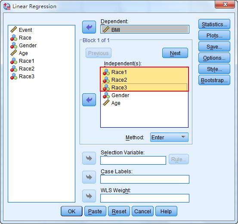Click the nominal icon beside Race2 in the left list
Screen dimensions: 238x224
coord(14,68)
